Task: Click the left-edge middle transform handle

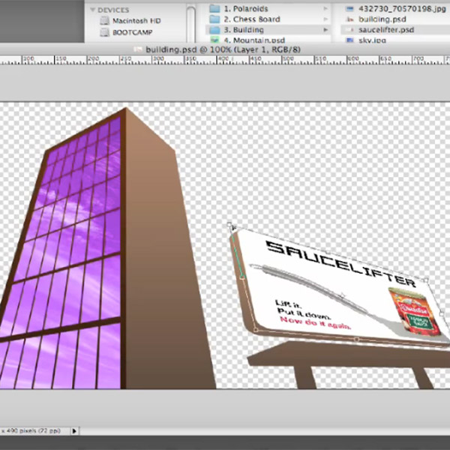Action: pyautogui.click(x=242, y=277)
